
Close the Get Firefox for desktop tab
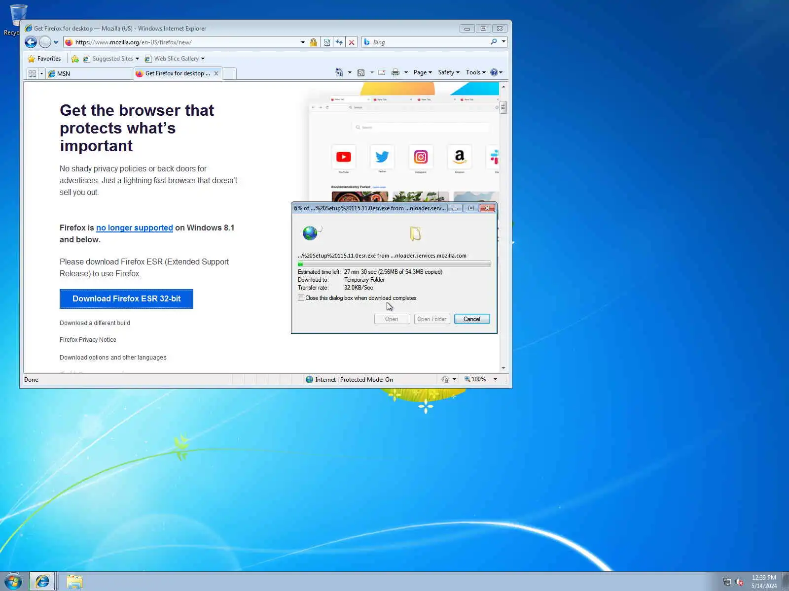pyautogui.click(x=216, y=73)
